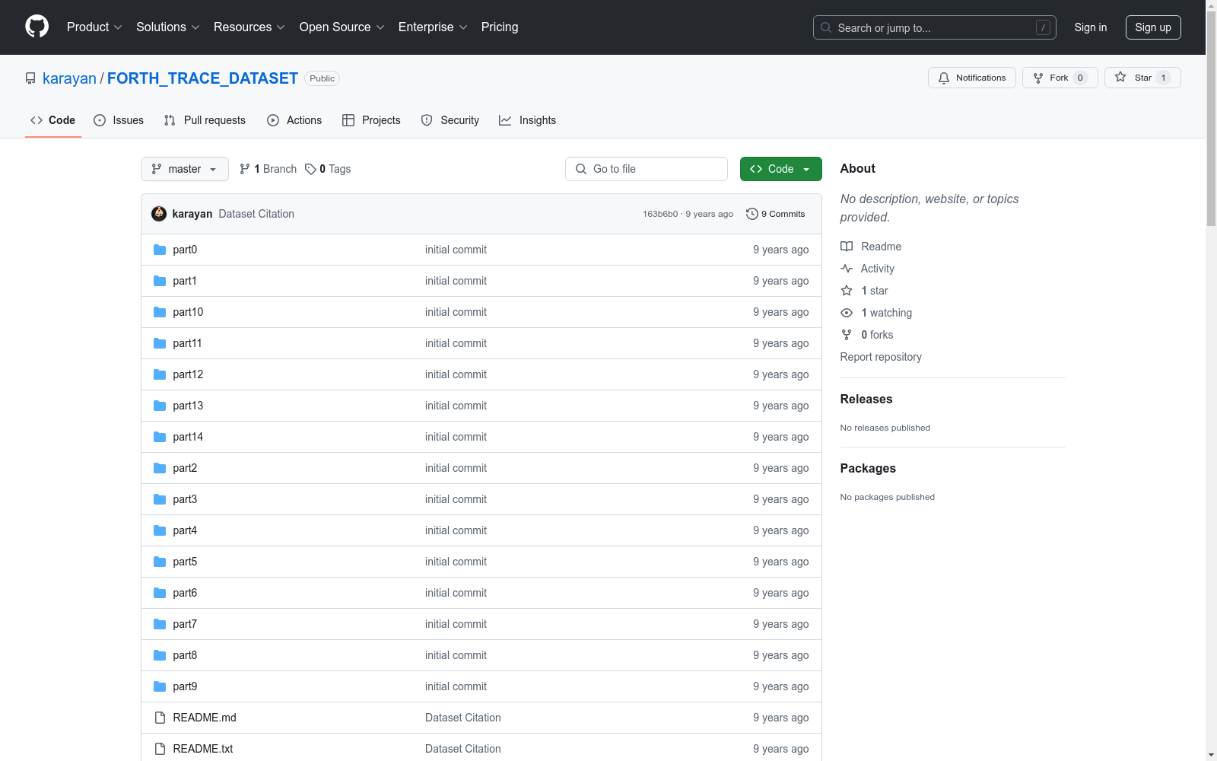The width and height of the screenshot is (1217, 761).
Task: Switch to the Issues tab
Action: coord(119,120)
